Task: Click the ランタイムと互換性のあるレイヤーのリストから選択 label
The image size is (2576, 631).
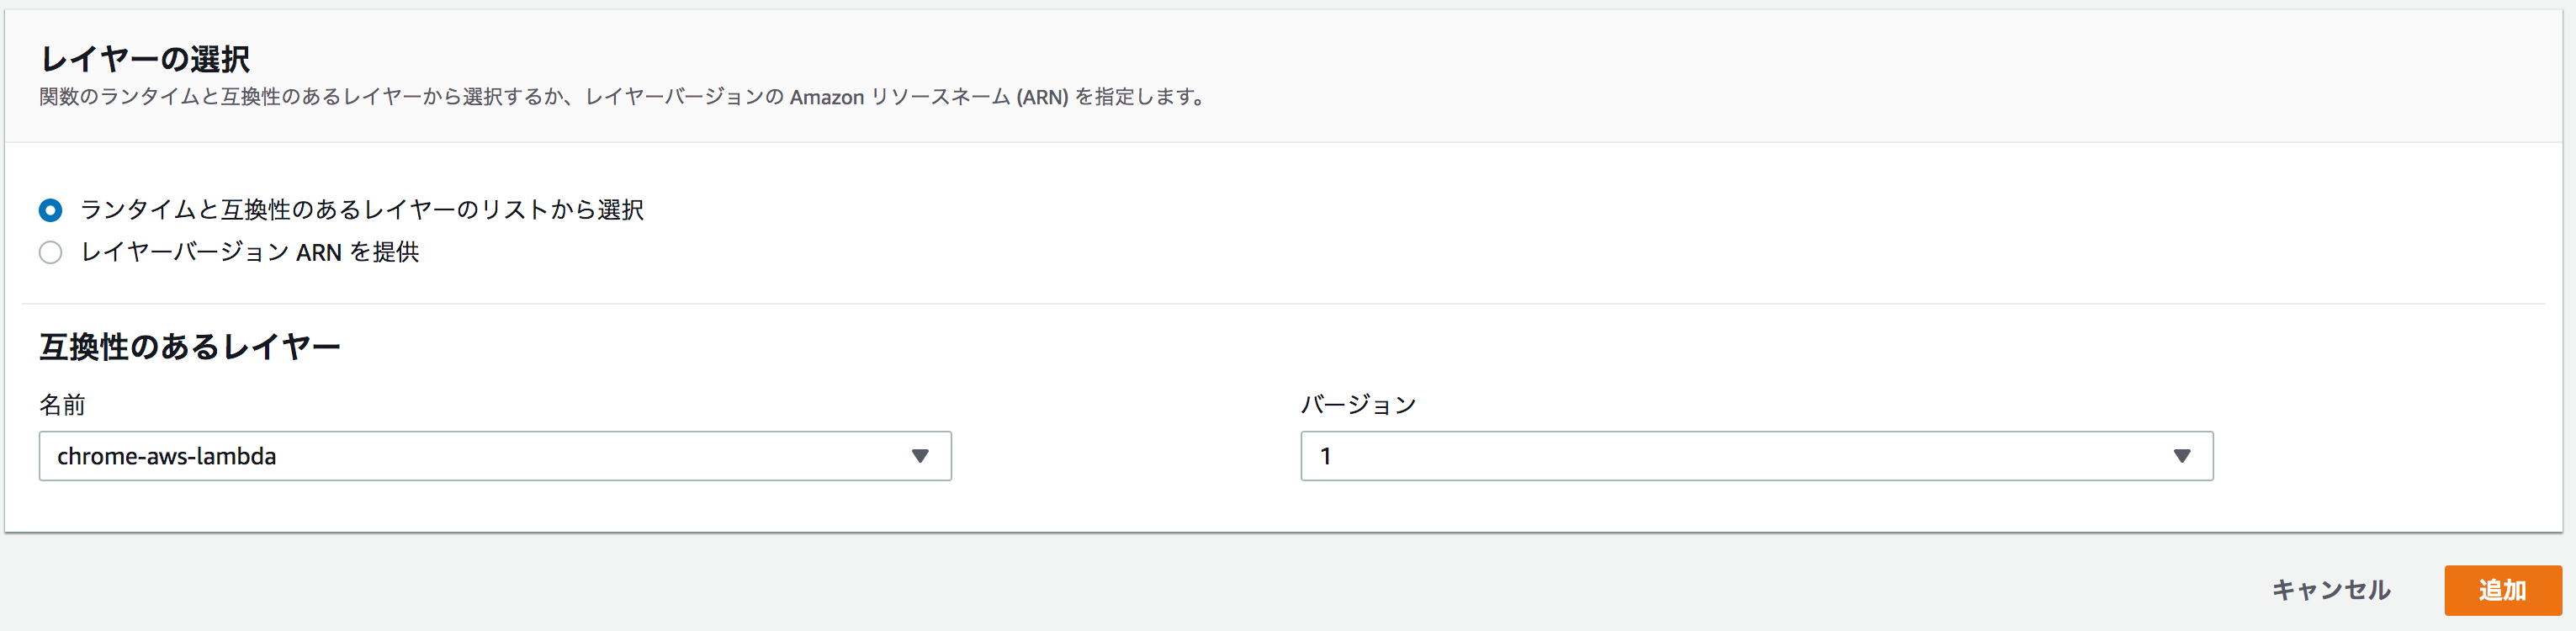Action: coord(360,210)
